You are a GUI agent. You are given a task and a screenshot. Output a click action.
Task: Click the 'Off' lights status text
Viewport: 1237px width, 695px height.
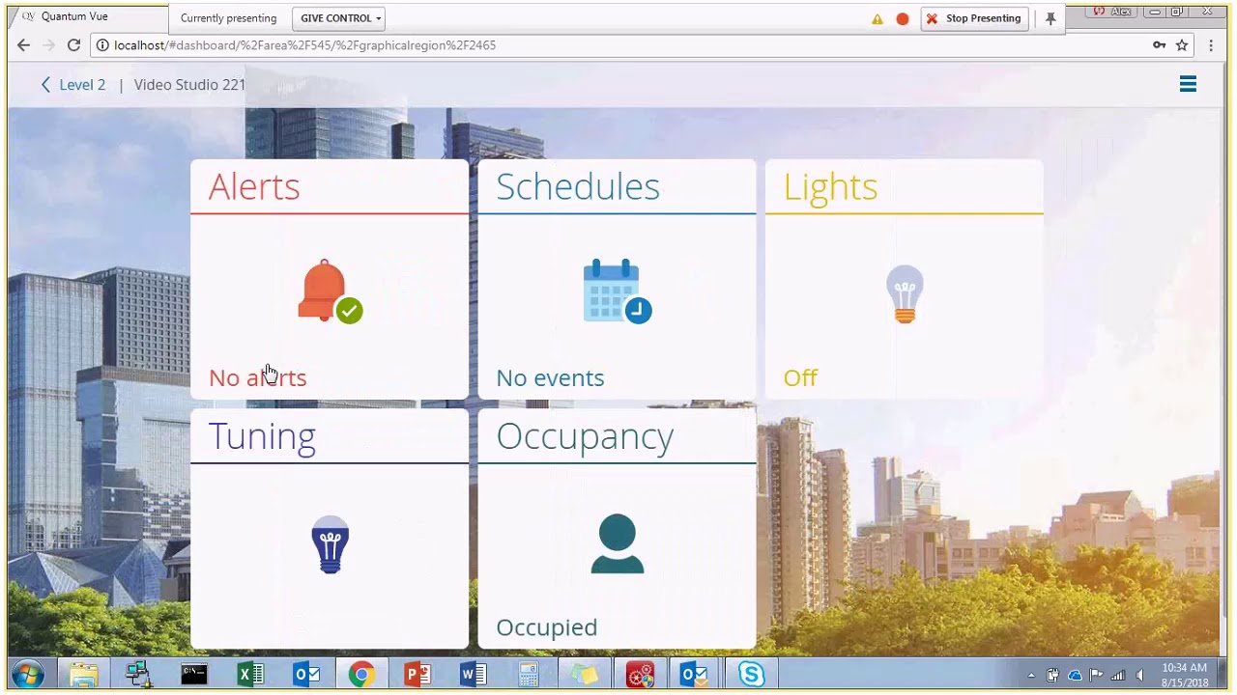800,377
